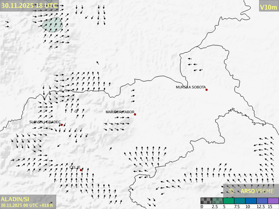Pick the periwinkle 12.5 legend swatch
Image resolution: width=279 pixels, height=209 pixels.
pos(262,201)
